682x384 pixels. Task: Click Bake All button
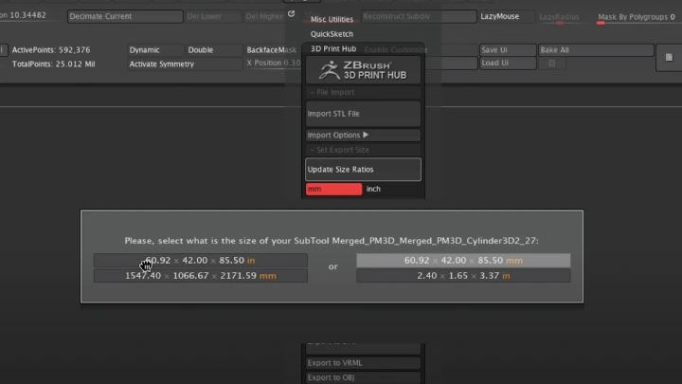596,50
